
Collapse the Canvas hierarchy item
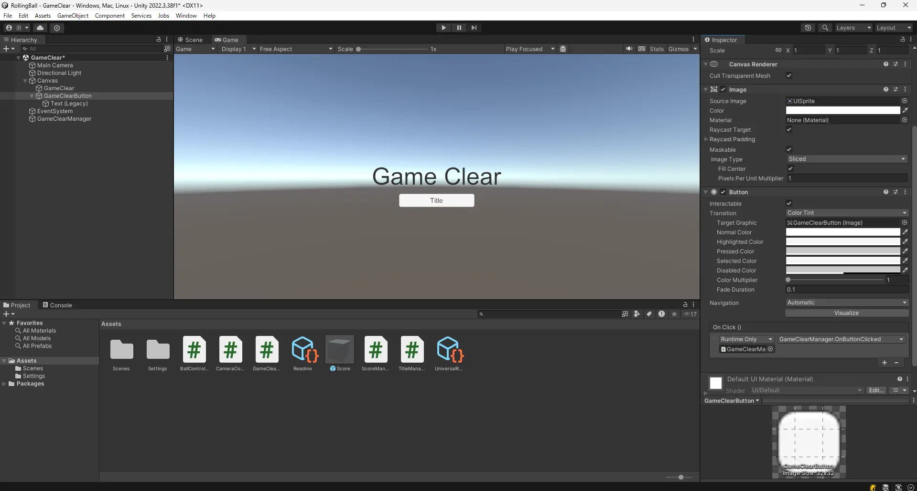coord(25,81)
